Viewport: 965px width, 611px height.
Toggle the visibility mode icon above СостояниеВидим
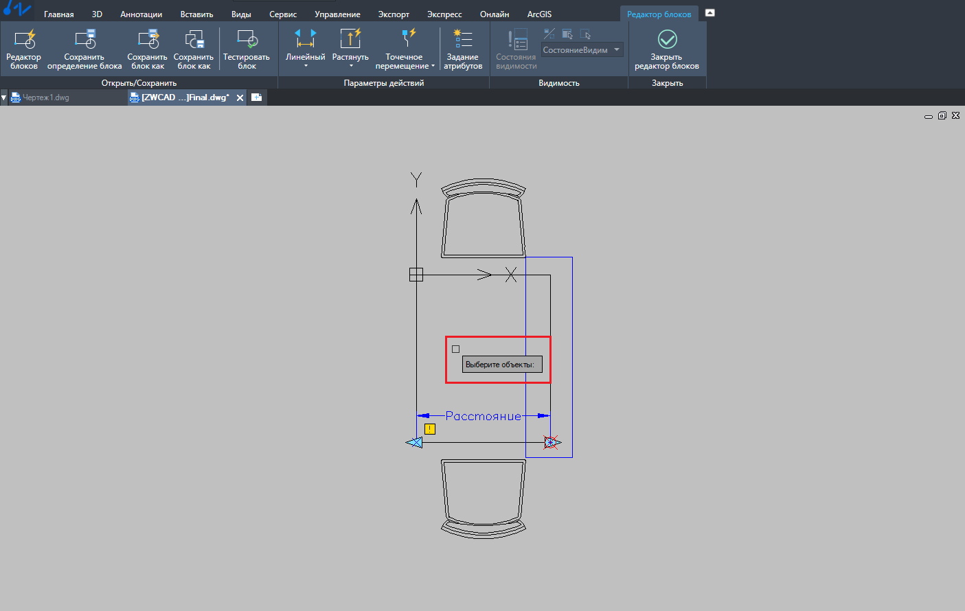coord(549,34)
